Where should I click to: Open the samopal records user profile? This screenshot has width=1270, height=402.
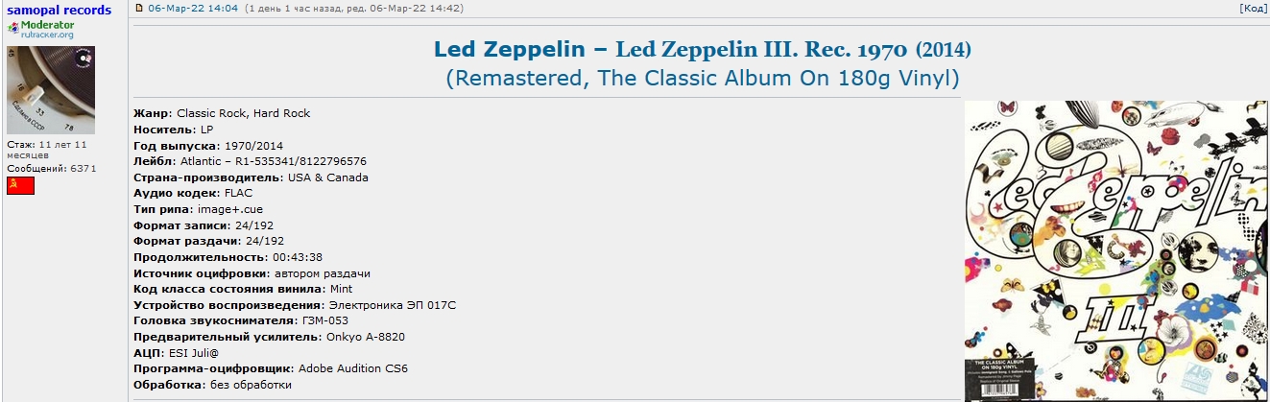pyautogui.click(x=59, y=11)
